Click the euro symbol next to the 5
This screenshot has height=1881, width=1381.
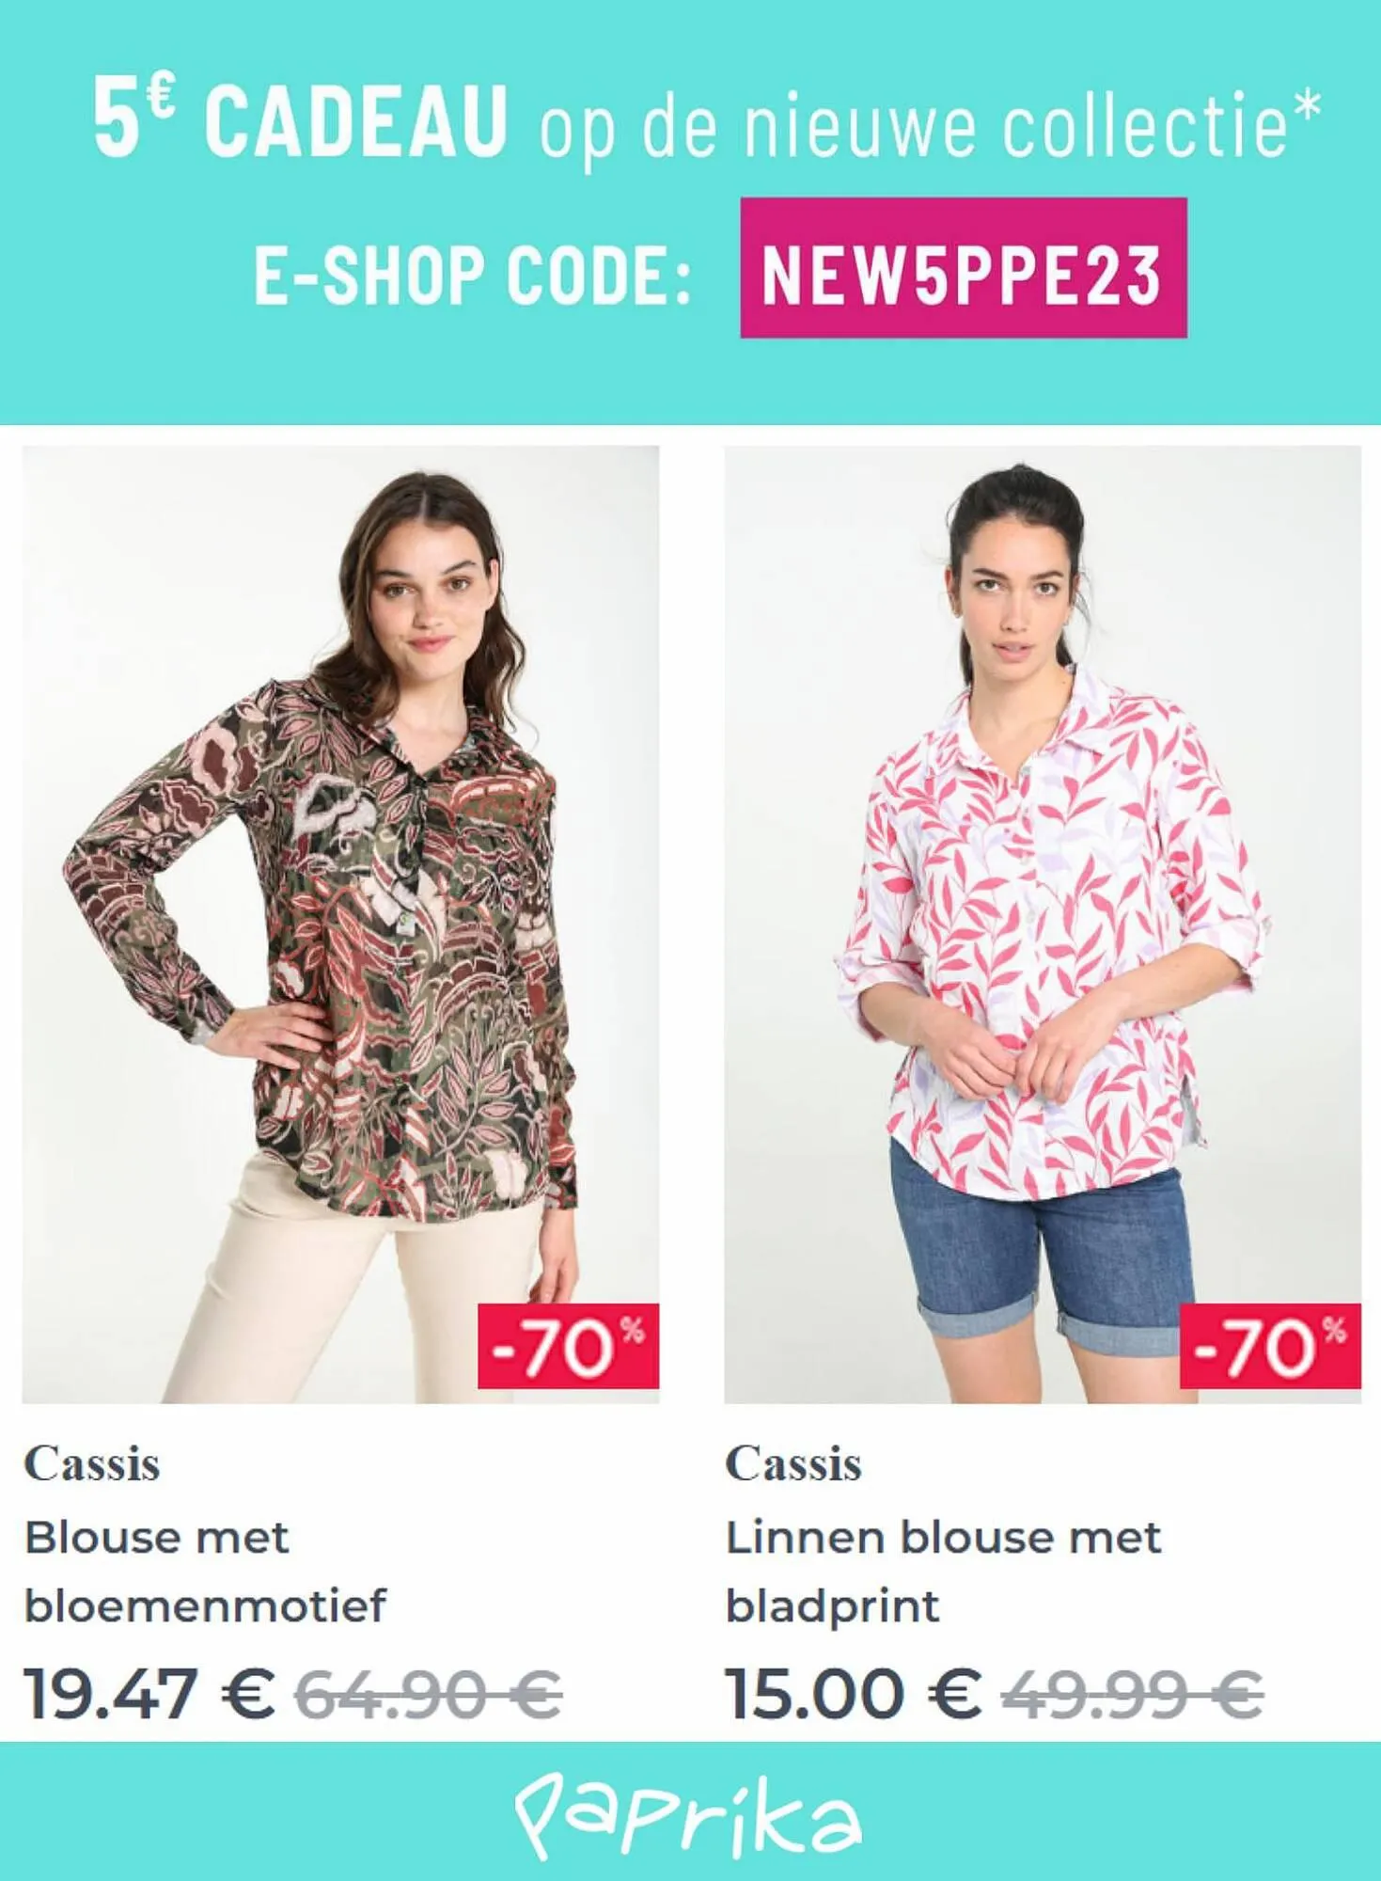[x=161, y=98]
